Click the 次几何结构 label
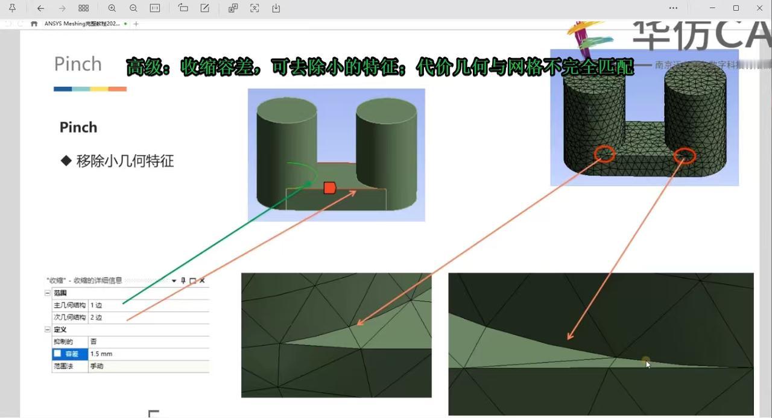The height and width of the screenshot is (418, 772). pos(70,317)
